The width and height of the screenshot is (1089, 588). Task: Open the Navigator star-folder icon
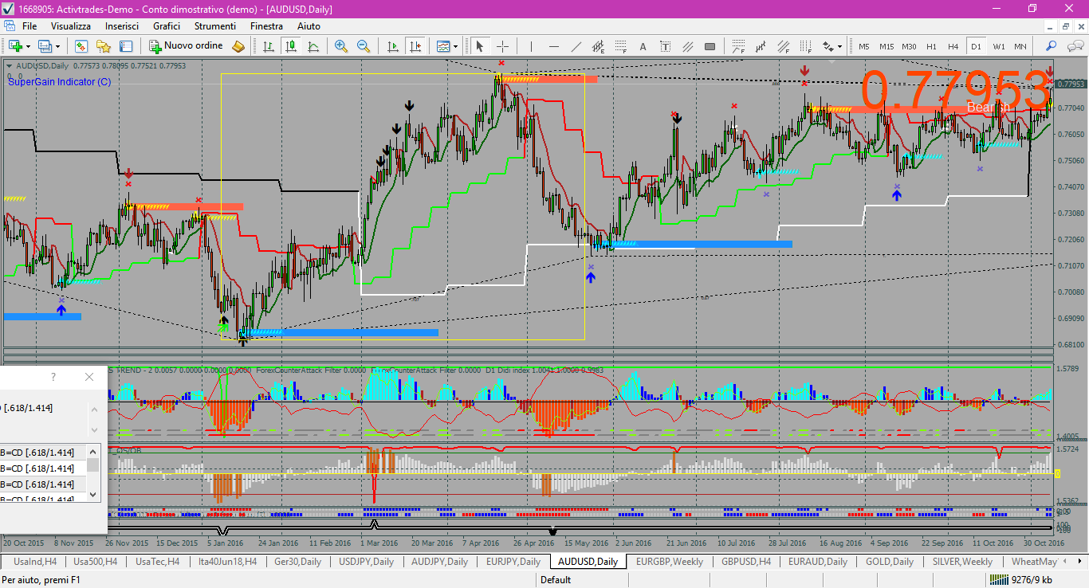[104, 46]
